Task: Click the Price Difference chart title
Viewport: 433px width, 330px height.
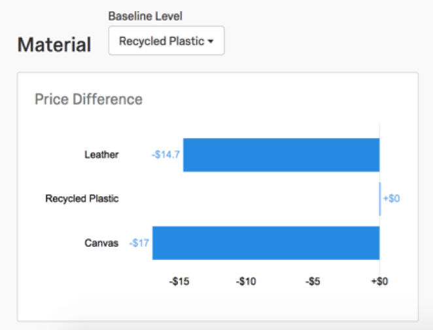Action: pyautogui.click(x=88, y=100)
